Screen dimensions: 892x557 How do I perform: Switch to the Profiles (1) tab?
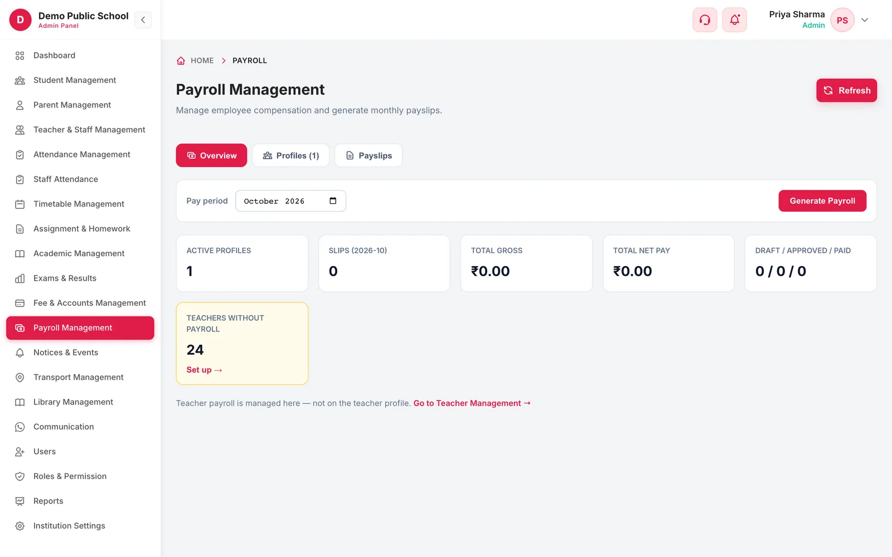[290, 155]
